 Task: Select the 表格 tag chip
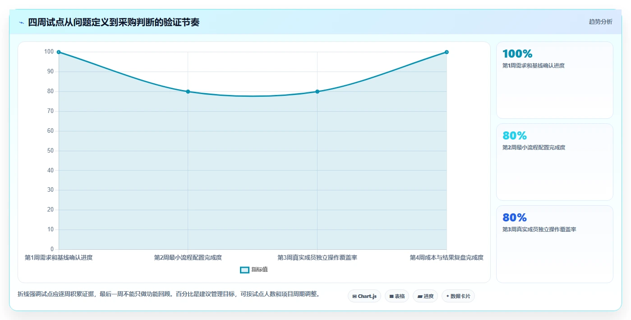click(397, 296)
